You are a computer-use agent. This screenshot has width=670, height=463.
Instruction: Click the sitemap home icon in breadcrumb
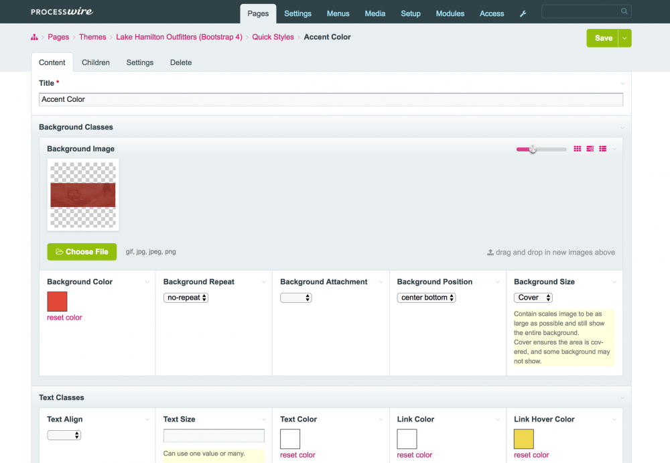tap(34, 38)
